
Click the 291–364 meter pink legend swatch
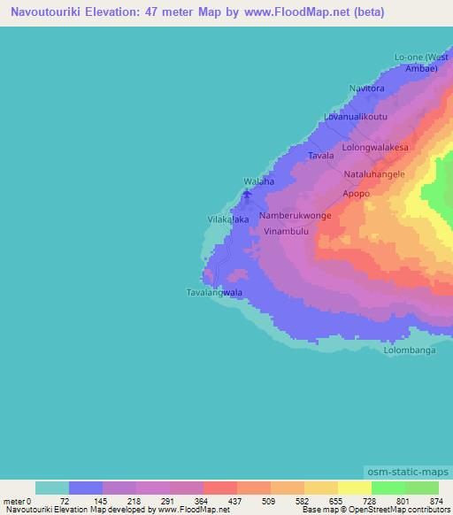[187, 488]
